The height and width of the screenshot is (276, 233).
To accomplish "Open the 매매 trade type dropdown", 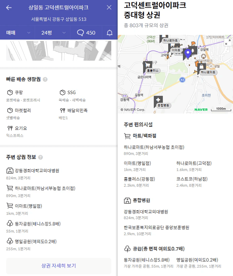I will [x=18, y=33].
